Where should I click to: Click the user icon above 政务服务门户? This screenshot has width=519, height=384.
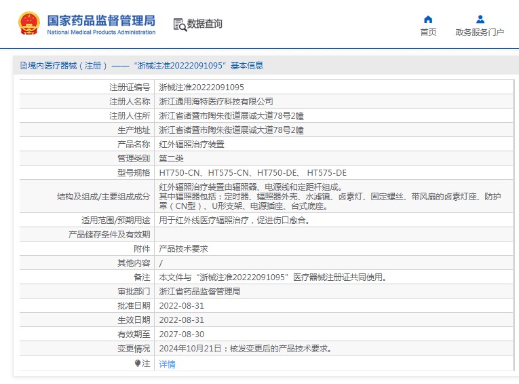(x=480, y=19)
